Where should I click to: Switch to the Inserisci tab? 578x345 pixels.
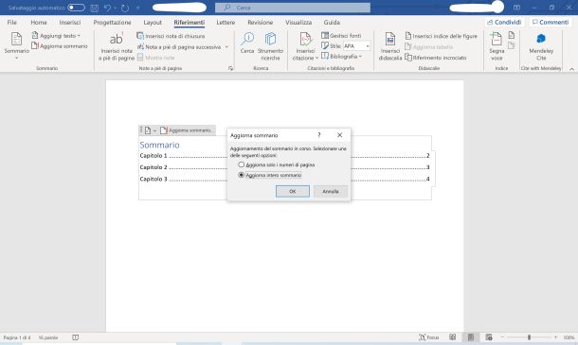coord(70,23)
